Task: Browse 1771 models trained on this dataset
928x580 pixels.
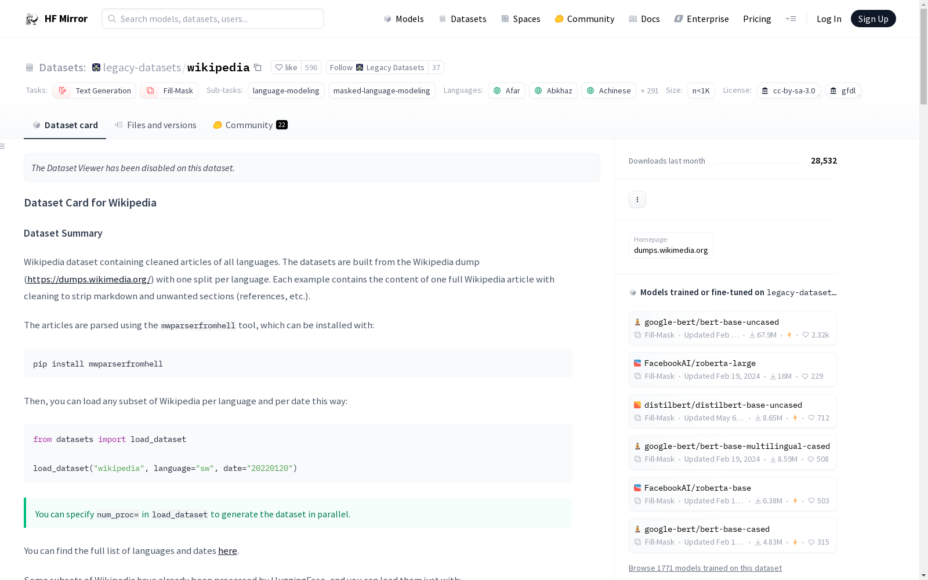Action: tap(705, 568)
